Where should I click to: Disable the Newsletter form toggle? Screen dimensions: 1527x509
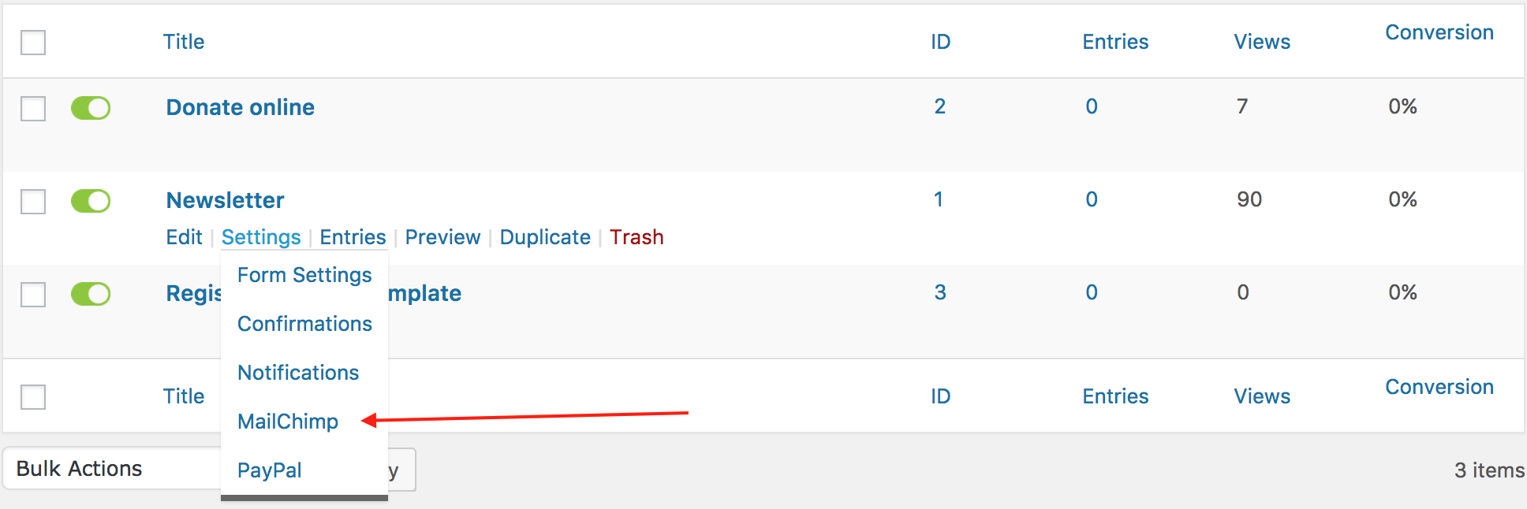pos(91,201)
